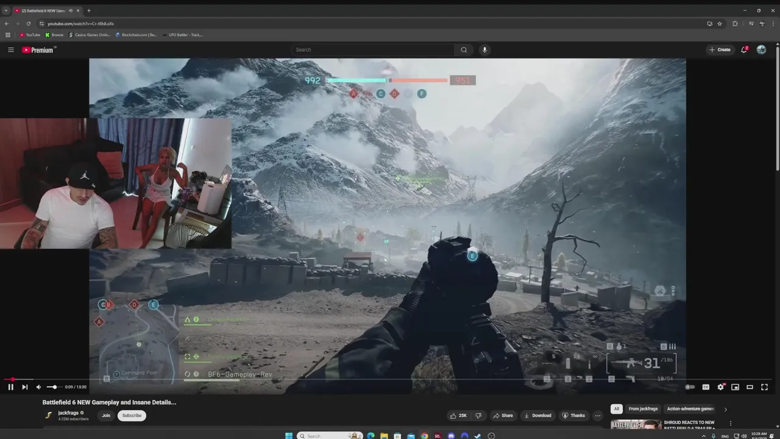Switch to miniplayer mode

[736, 387]
